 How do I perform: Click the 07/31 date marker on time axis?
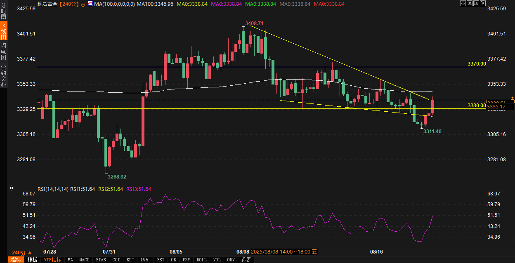(x=109, y=251)
